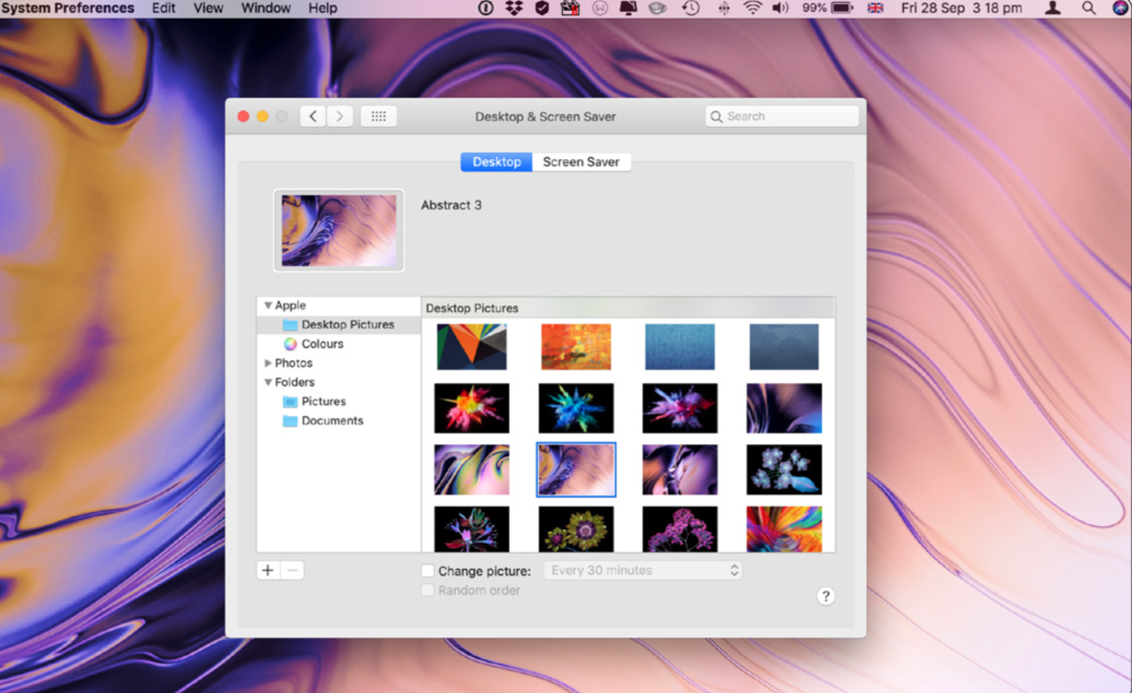Choose the orange geometric triangle wallpaper
The height and width of the screenshot is (693, 1132).
click(472, 346)
